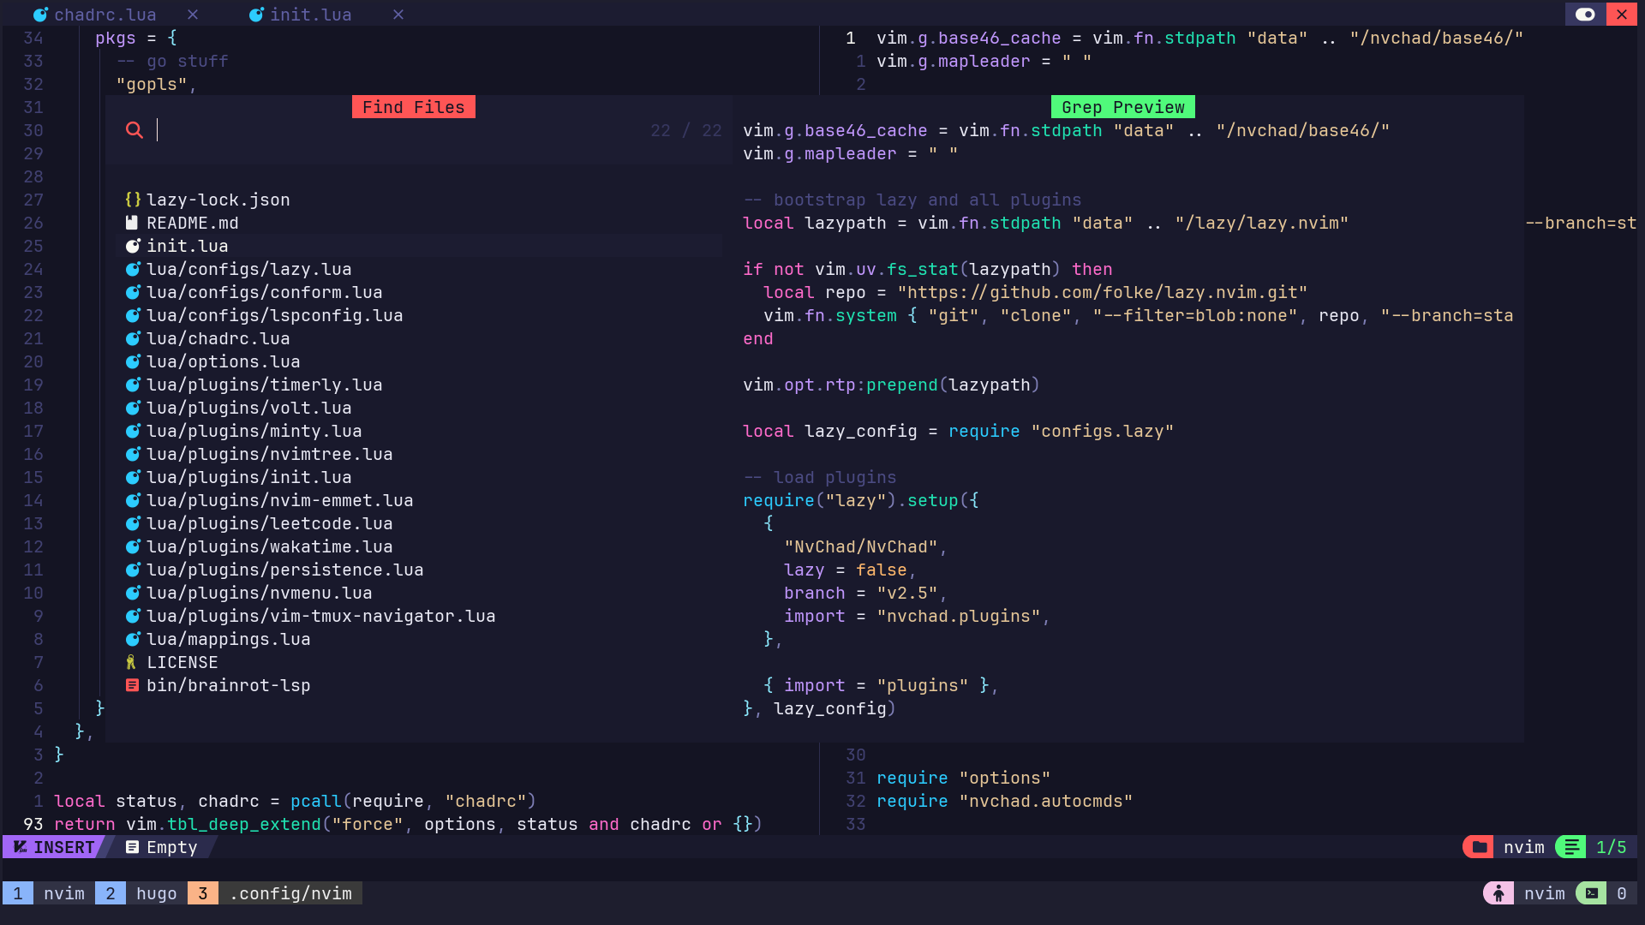Toggle the theme switch at top right
This screenshot has width=1645, height=925.
(x=1585, y=15)
